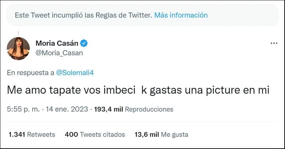Click the thread connector line above the avatar

(x=18, y=33)
